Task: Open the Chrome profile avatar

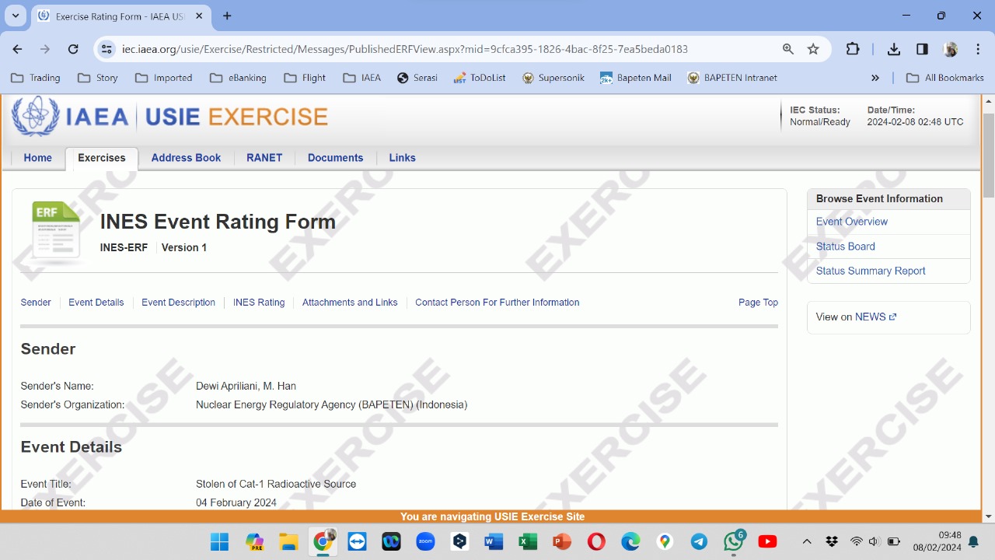Action: click(950, 49)
